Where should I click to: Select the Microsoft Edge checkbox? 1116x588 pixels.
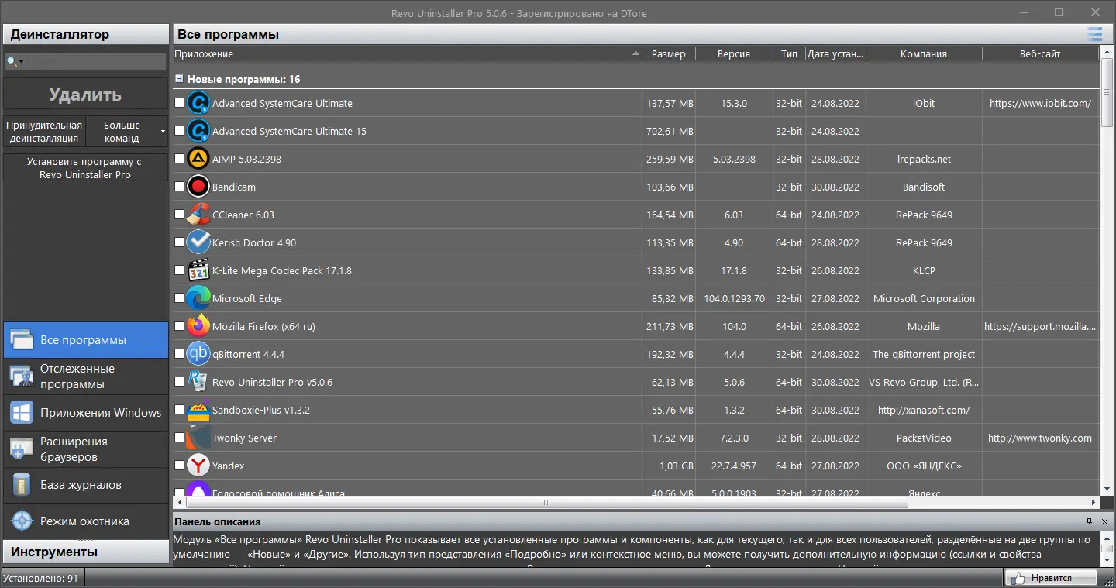tap(180, 297)
